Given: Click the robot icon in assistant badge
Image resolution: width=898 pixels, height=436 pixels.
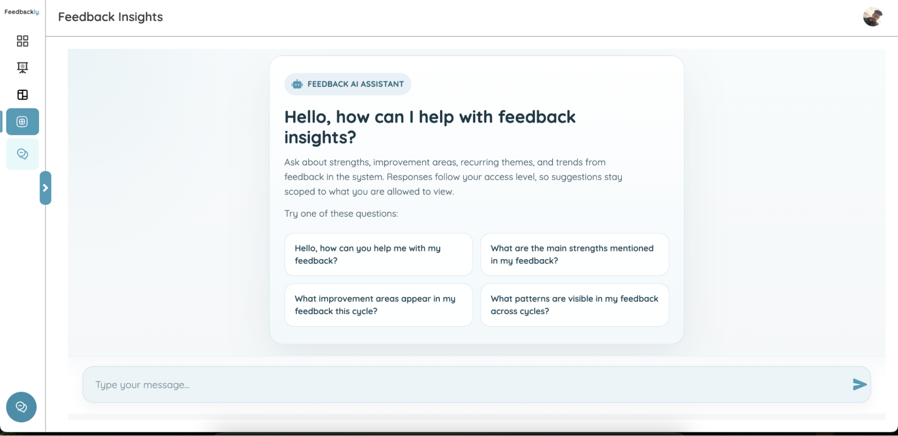Looking at the screenshot, I should [297, 84].
